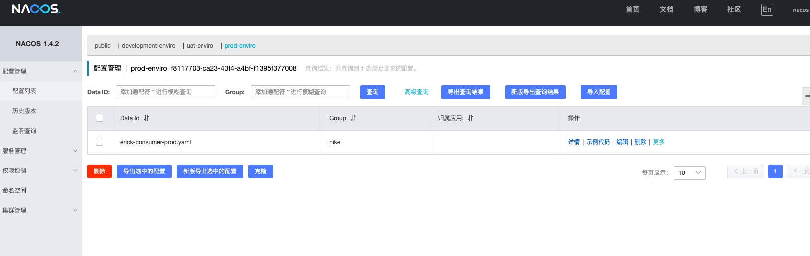
Task: Click 导出选中的配置 button
Action: tap(144, 171)
